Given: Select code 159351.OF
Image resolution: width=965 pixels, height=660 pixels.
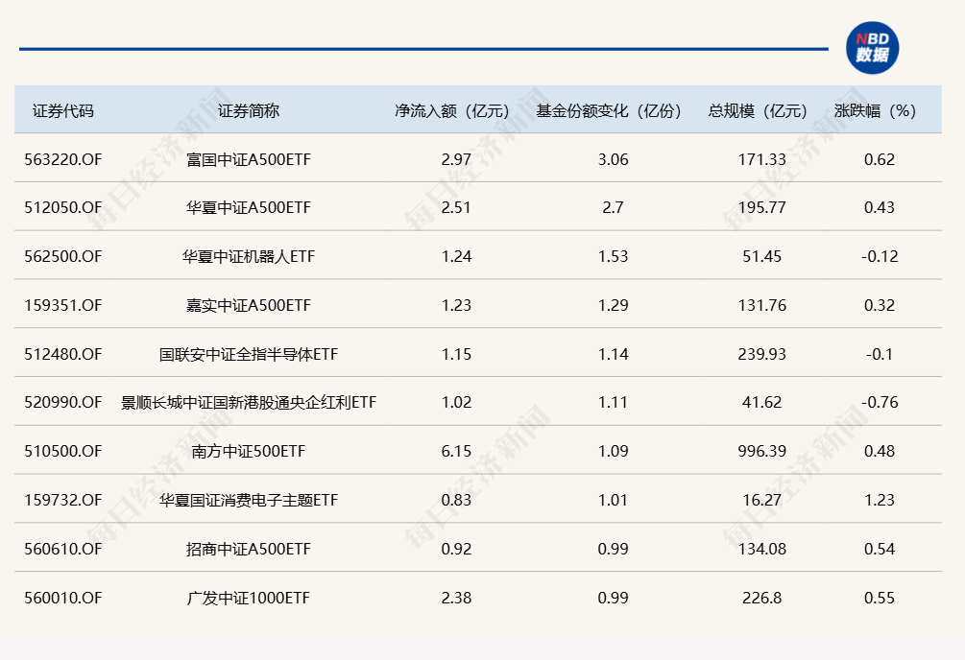Looking at the screenshot, I should click(62, 305).
